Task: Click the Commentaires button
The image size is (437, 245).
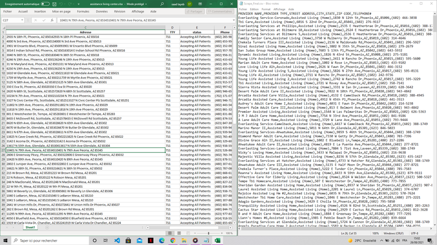Action: (x=220, y=11)
